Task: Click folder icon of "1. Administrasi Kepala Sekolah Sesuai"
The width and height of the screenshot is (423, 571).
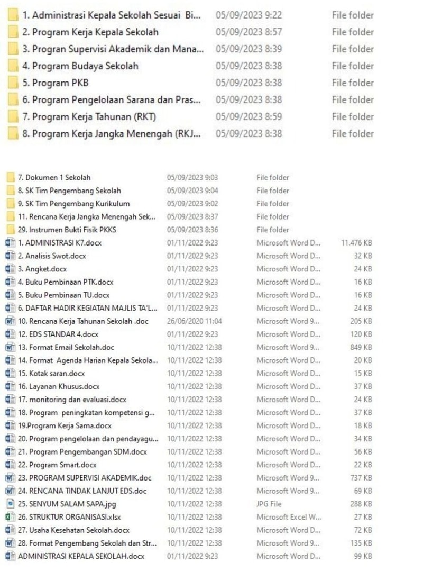Action: (13, 15)
